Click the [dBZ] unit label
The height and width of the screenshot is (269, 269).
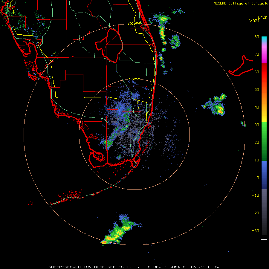254,21
